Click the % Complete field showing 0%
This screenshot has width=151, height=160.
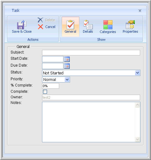point(50,86)
